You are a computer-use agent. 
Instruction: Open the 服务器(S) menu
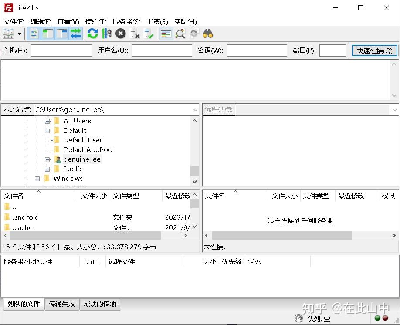tap(126, 22)
